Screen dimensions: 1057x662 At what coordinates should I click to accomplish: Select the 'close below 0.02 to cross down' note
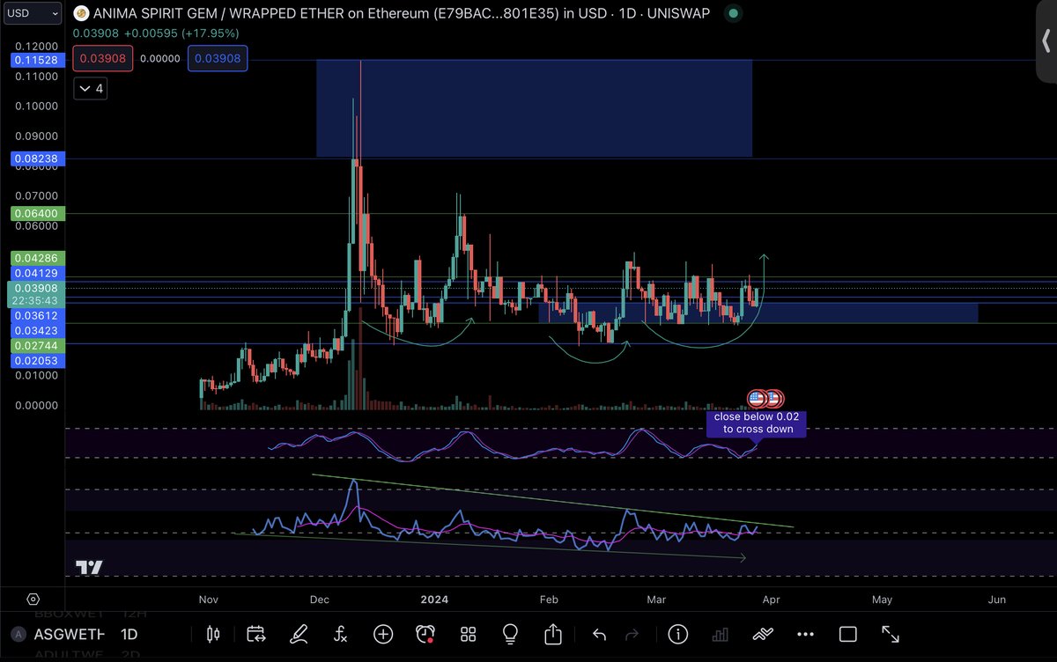(754, 423)
